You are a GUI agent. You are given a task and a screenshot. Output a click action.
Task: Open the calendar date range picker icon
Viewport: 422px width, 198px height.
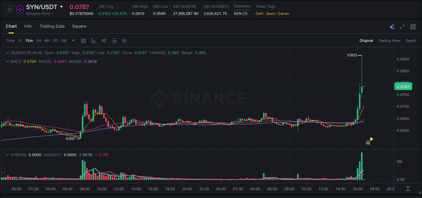(83, 41)
